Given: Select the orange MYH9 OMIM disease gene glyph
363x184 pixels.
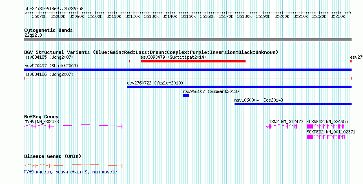Looking at the screenshot, I should click(73, 166).
